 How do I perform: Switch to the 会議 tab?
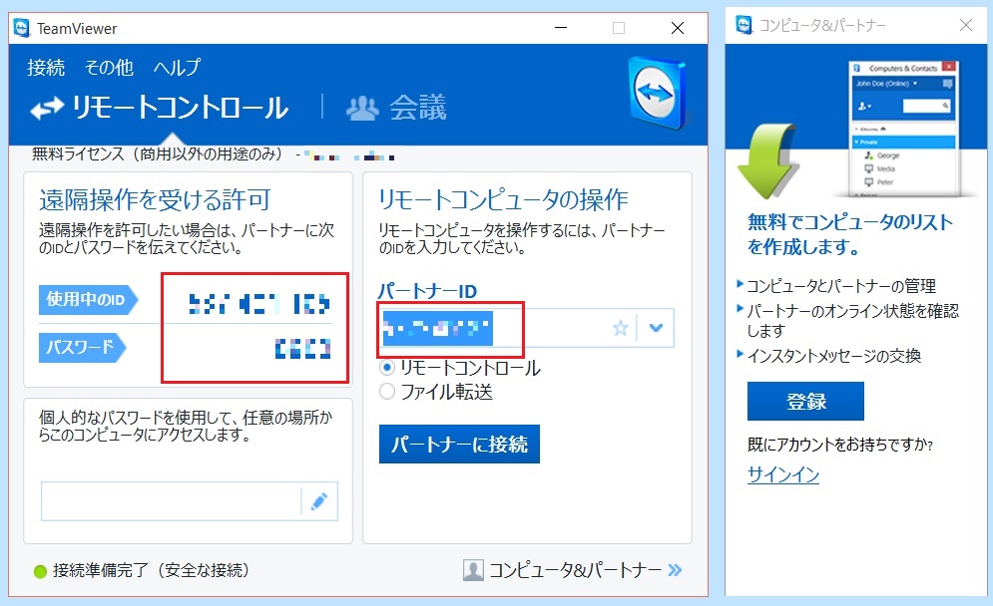[x=397, y=109]
